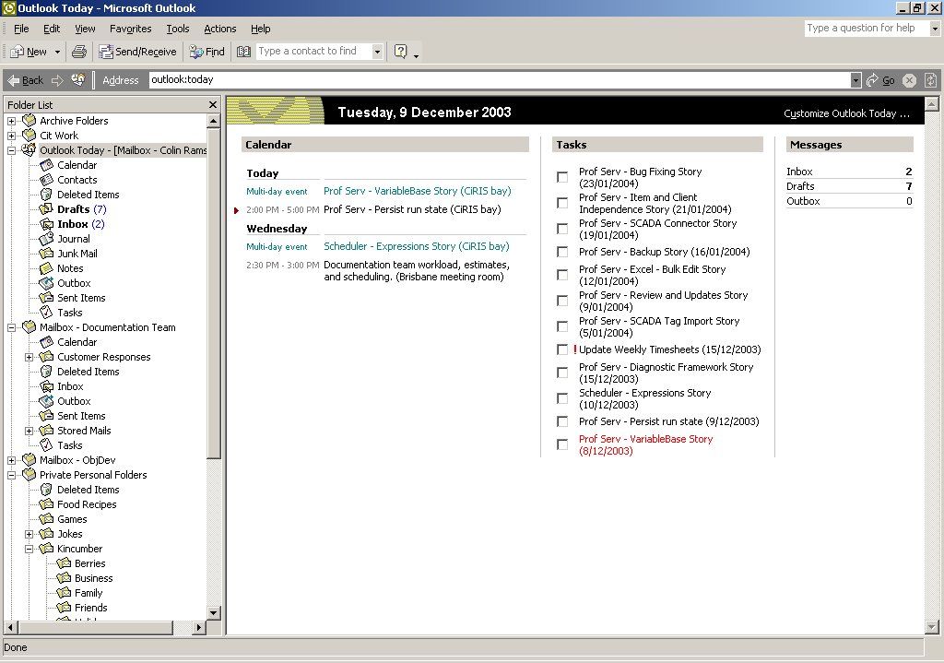Click the New item button
The image size is (944, 663).
pos(29,52)
